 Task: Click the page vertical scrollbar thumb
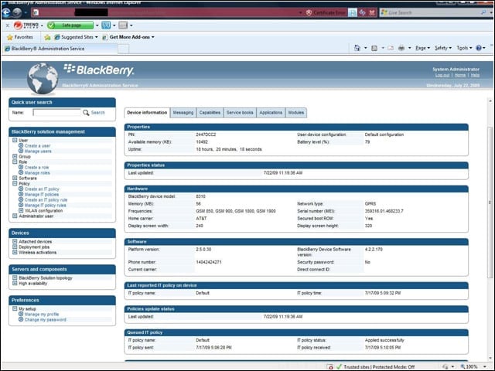pyautogui.click(x=490, y=202)
